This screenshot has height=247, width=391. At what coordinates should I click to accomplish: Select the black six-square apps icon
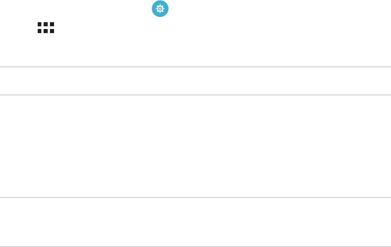(x=46, y=28)
